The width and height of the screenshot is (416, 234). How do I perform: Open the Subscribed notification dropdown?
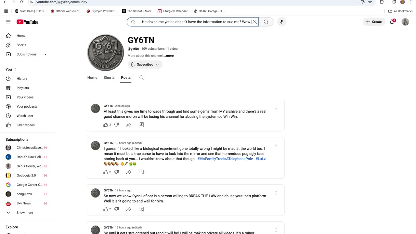click(x=145, y=64)
